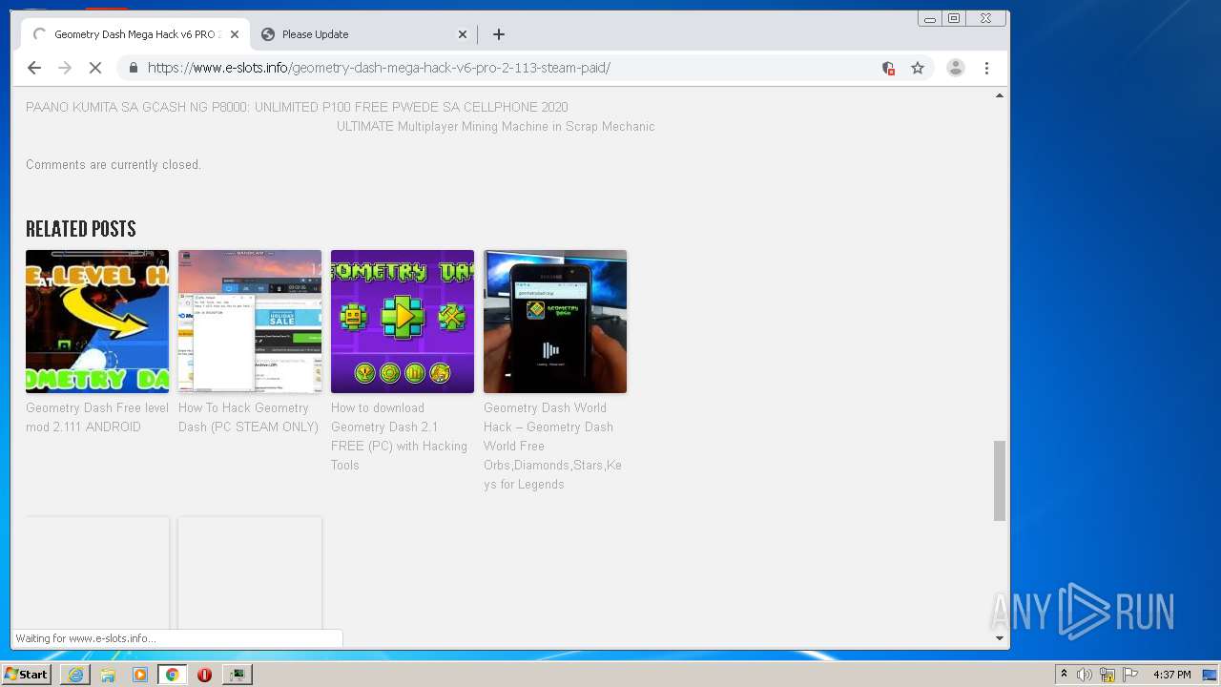This screenshot has height=687, width=1221.
Task: Open the Action Center flag icon
Action: 1130,675
